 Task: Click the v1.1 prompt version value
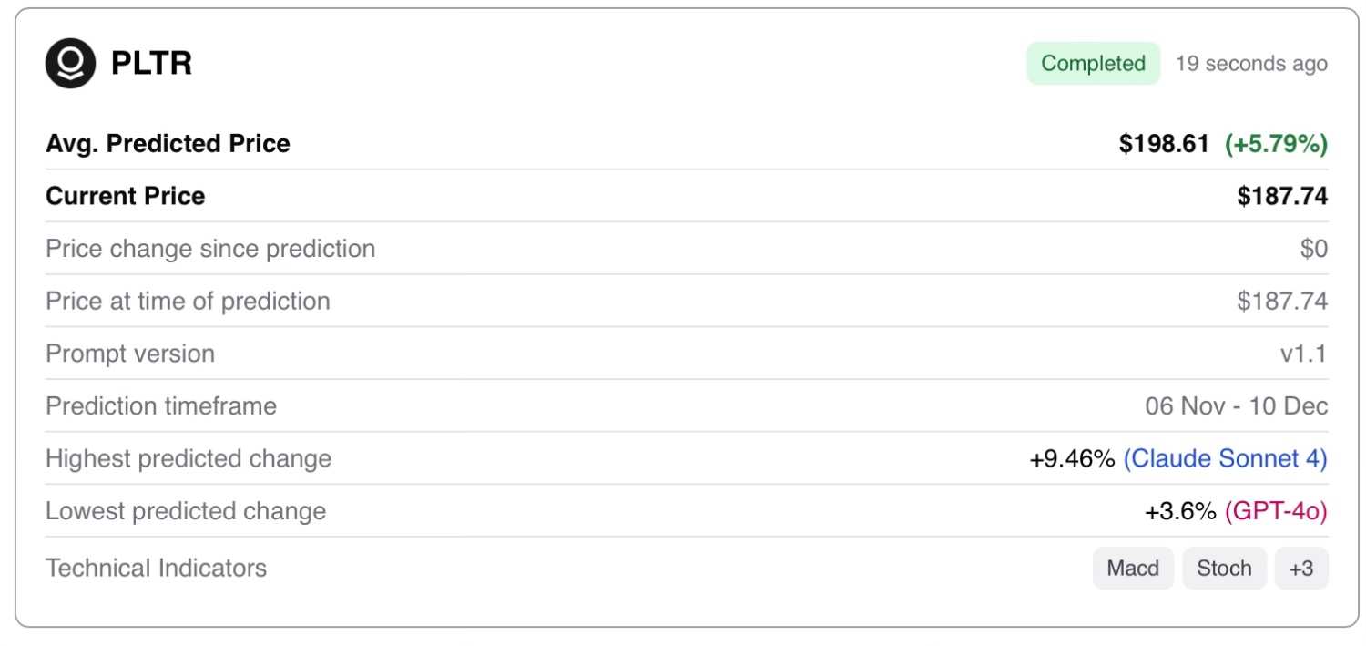tap(1303, 354)
